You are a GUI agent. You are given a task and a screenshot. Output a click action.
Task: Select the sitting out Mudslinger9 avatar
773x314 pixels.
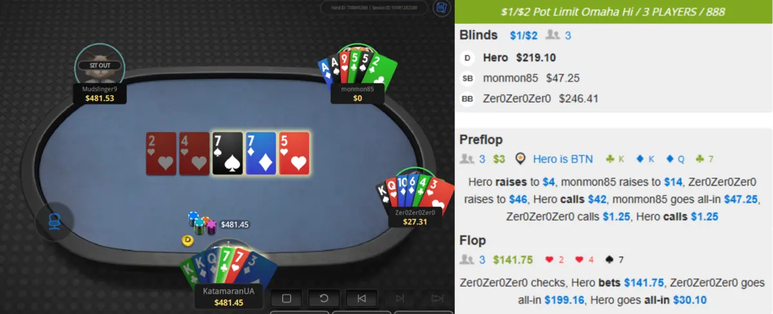click(99, 64)
